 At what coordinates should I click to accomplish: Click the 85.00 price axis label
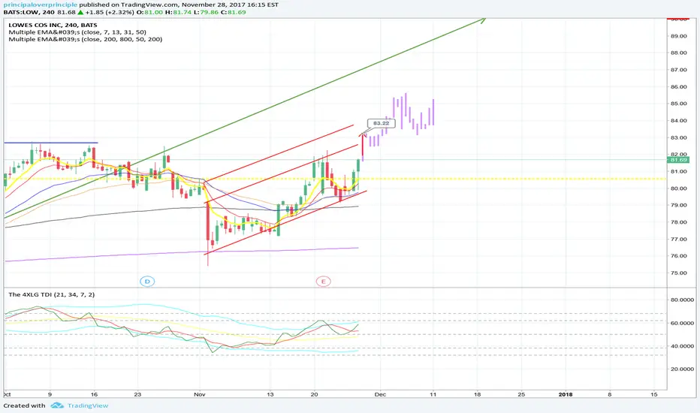click(678, 104)
